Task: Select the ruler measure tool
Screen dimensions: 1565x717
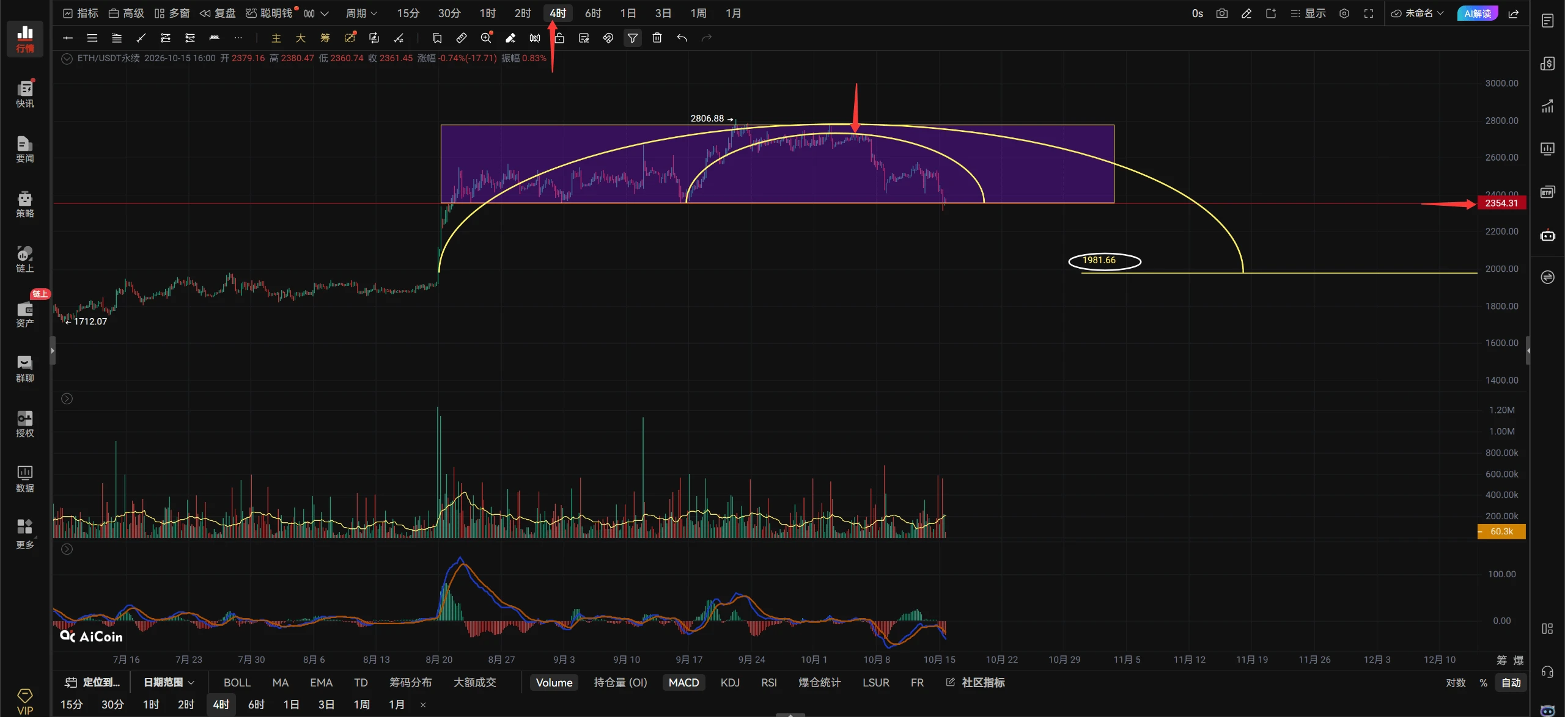Action: point(462,38)
